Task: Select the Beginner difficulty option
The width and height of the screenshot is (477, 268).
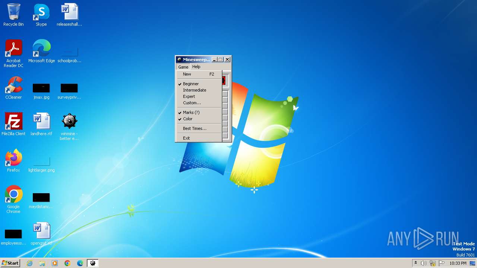Action: (x=199, y=84)
